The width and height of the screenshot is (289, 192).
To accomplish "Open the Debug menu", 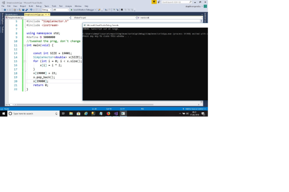I will point(39,6).
